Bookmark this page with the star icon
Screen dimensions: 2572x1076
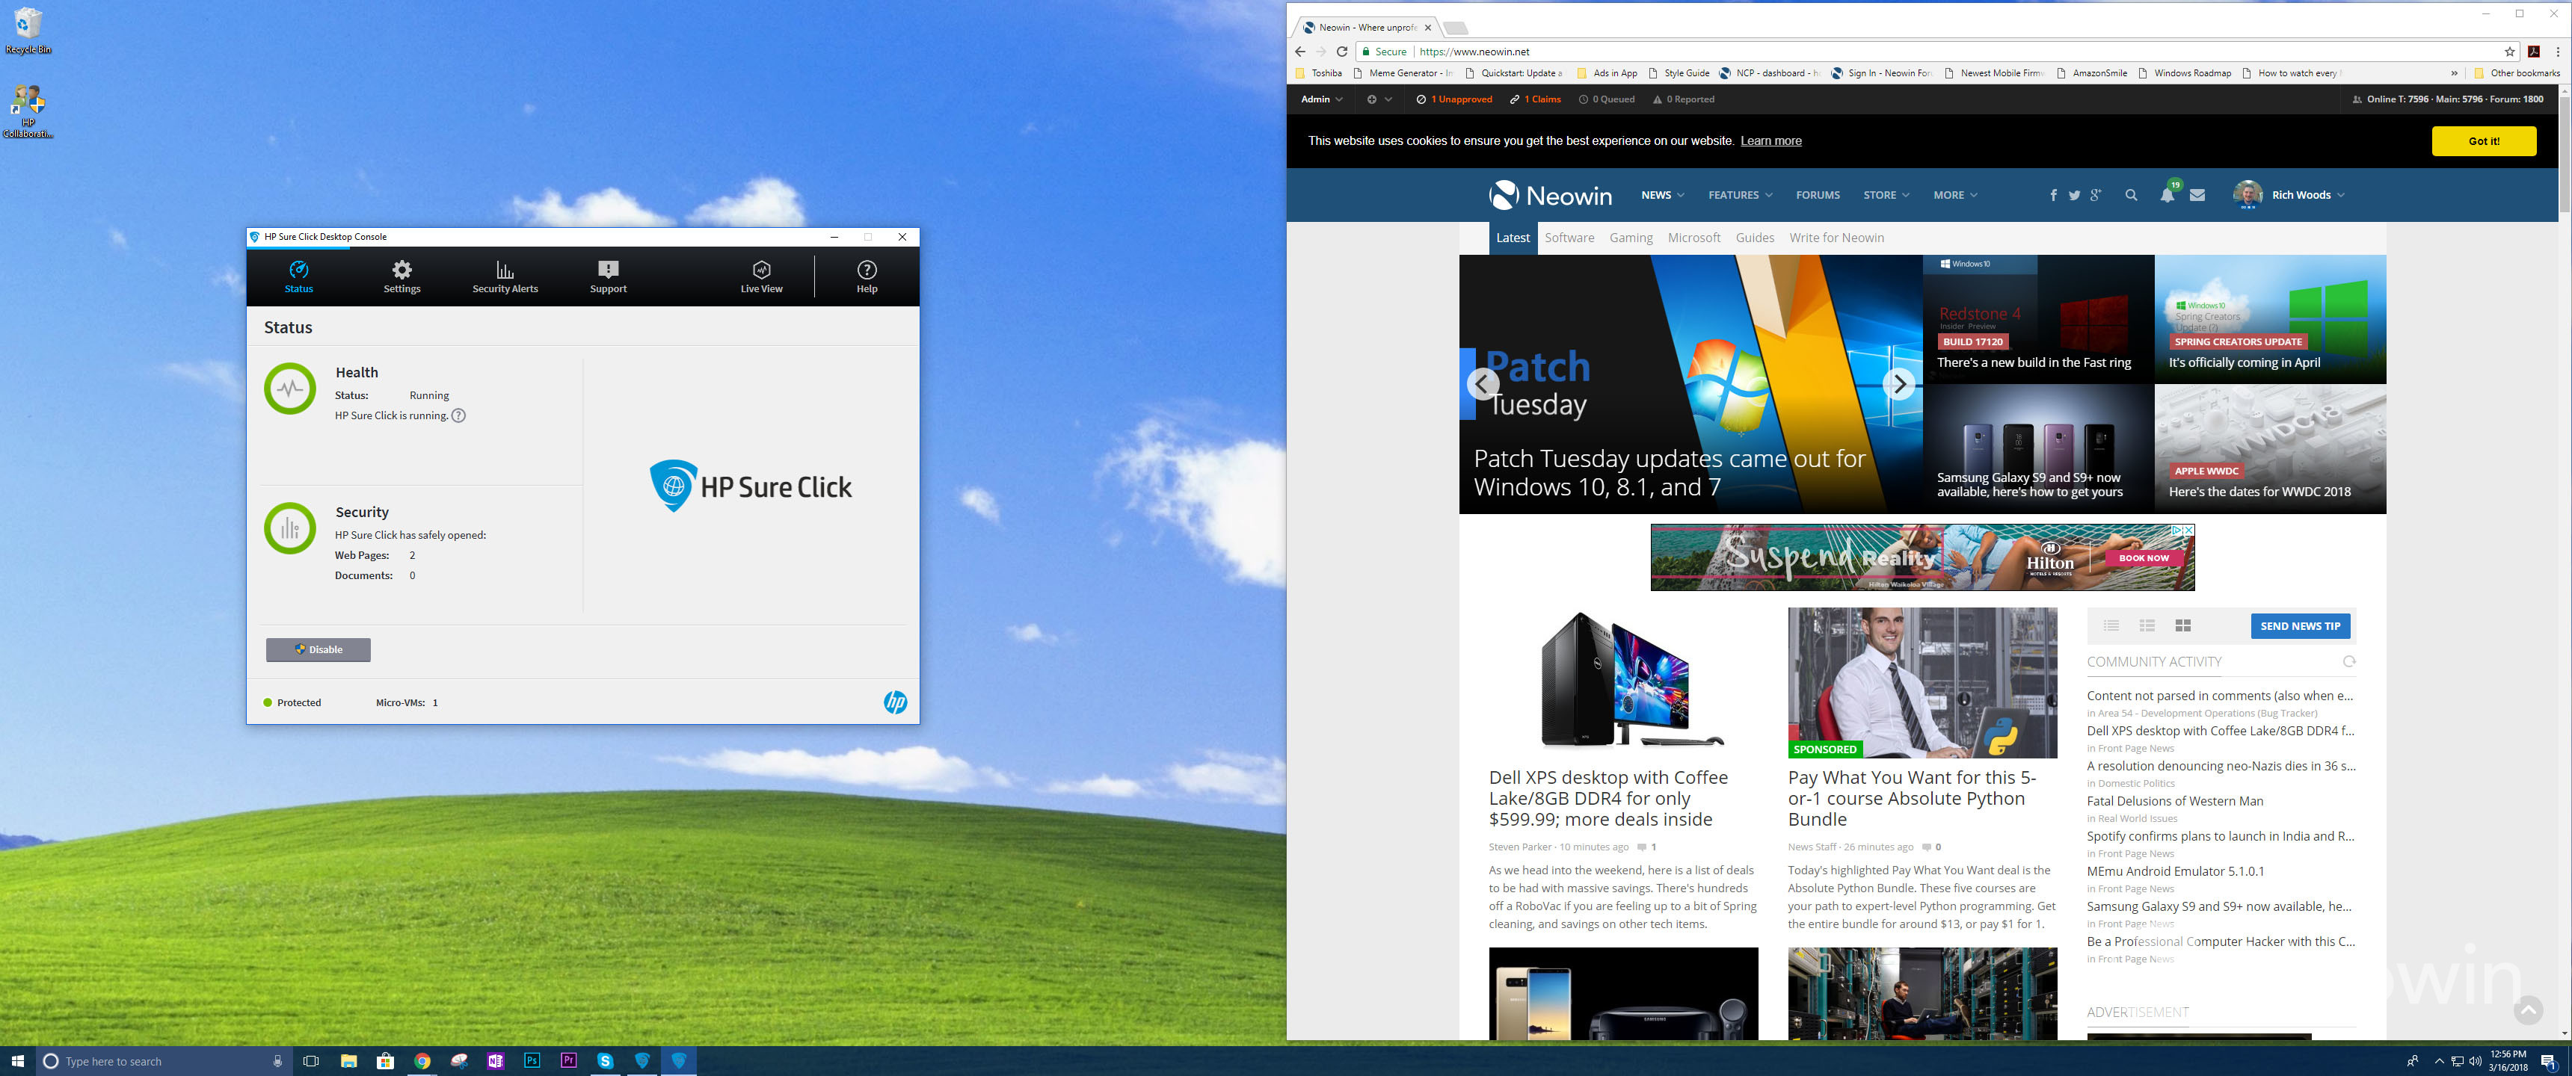click(2509, 52)
